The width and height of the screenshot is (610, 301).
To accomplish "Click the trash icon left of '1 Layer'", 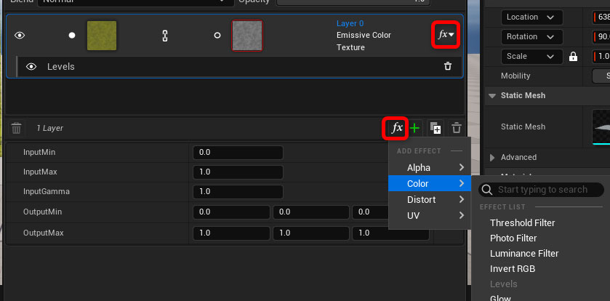I will [16, 128].
